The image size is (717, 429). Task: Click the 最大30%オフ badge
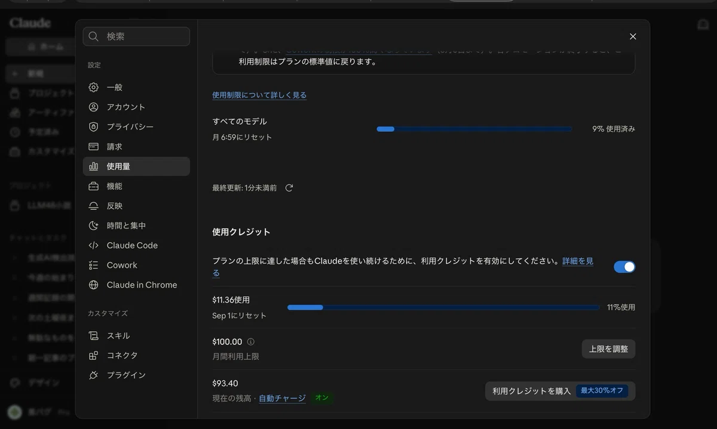[x=602, y=391]
